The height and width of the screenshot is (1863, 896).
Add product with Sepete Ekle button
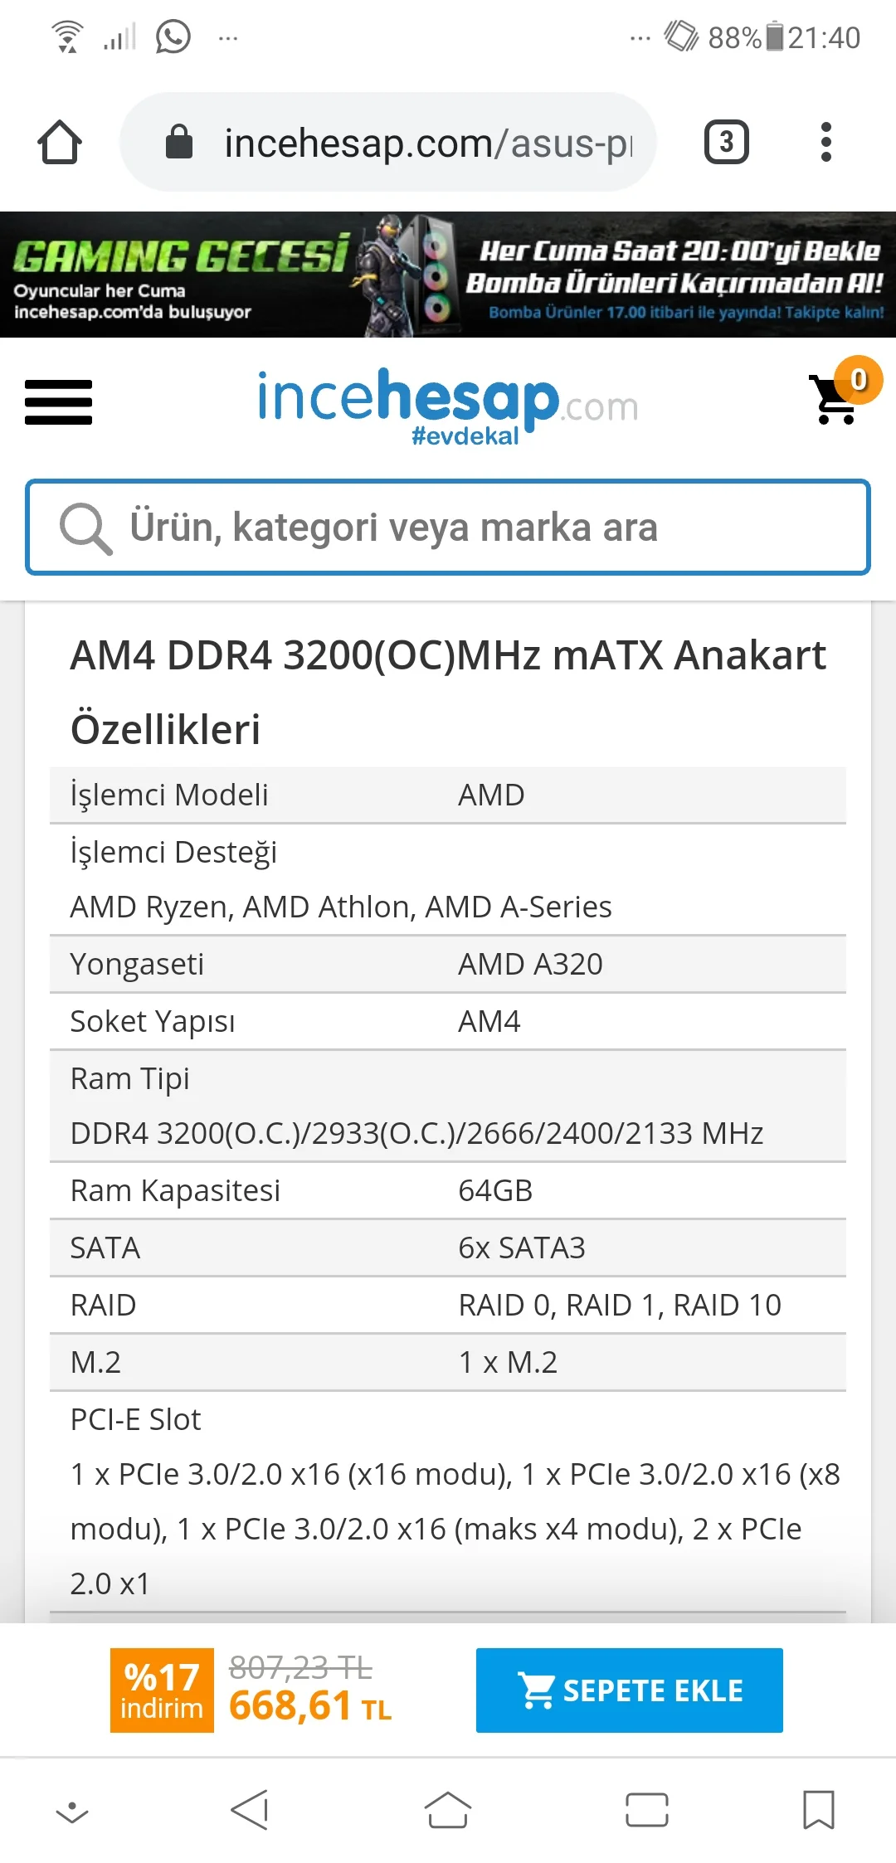pyautogui.click(x=629, y=1690)
